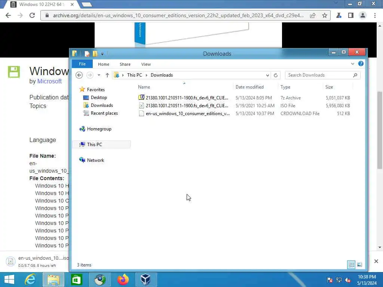Open a new tab in Chrome
The image size is (383, 287).
(87, 4)
